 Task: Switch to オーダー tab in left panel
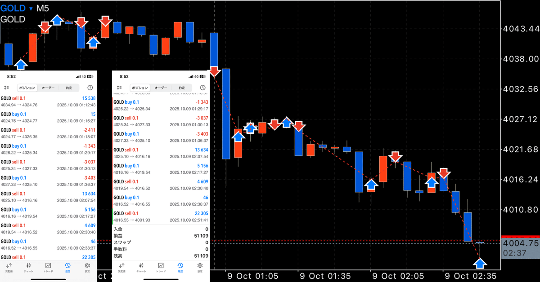pyautogui.click(x=48, y=88)
